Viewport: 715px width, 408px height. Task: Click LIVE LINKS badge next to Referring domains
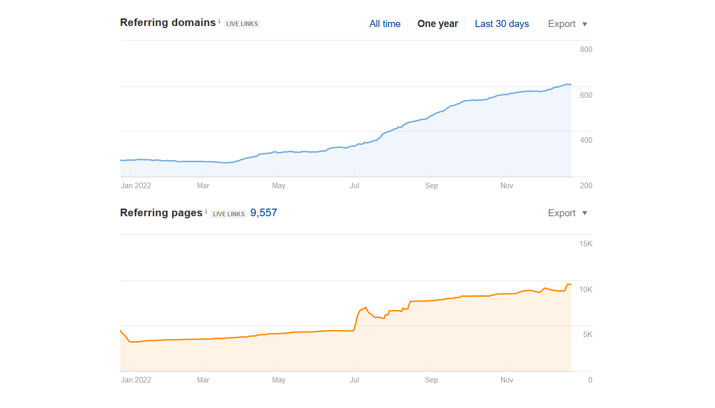pyautogui.click(x=242, y=24)
